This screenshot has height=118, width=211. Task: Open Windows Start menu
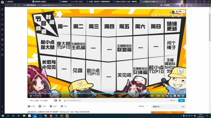(x=3, y=116)
